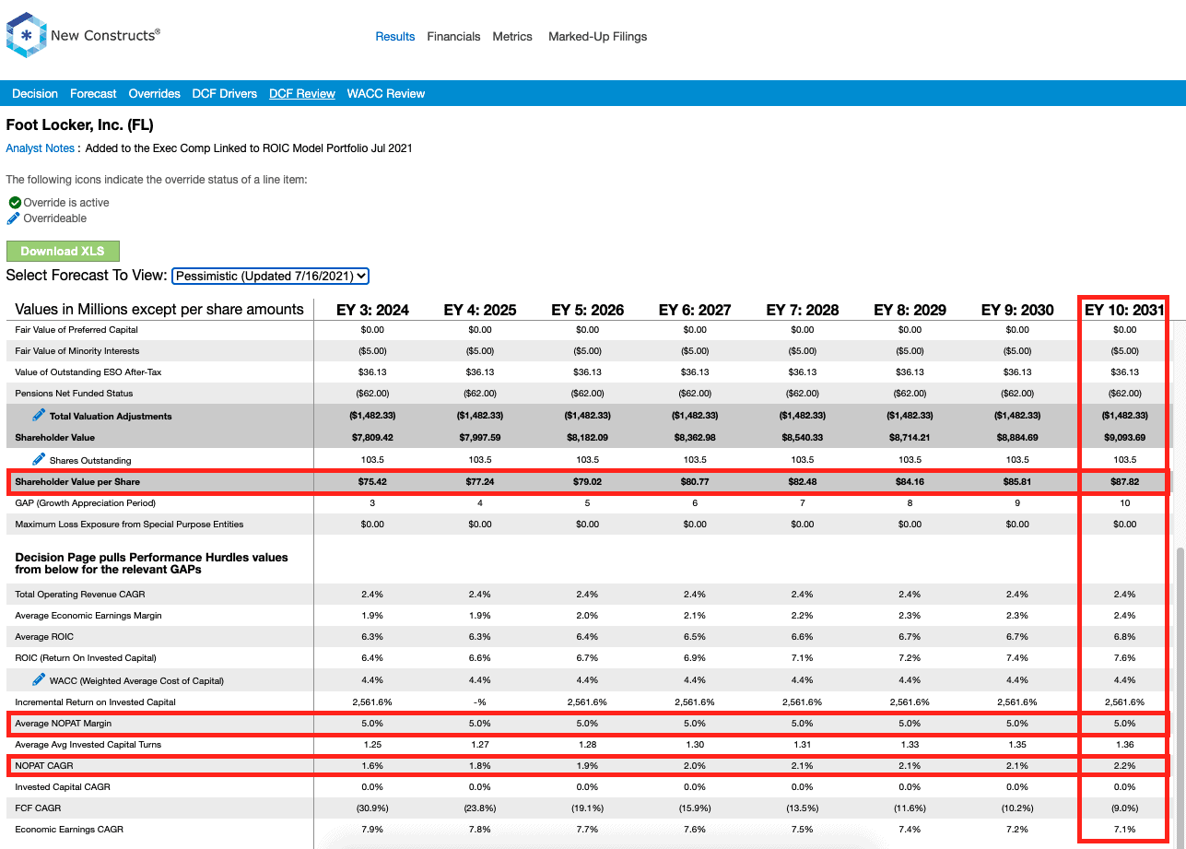
Task: Click the 7.6% ROIC value for 2031
Action: [x=1124, y=658]
